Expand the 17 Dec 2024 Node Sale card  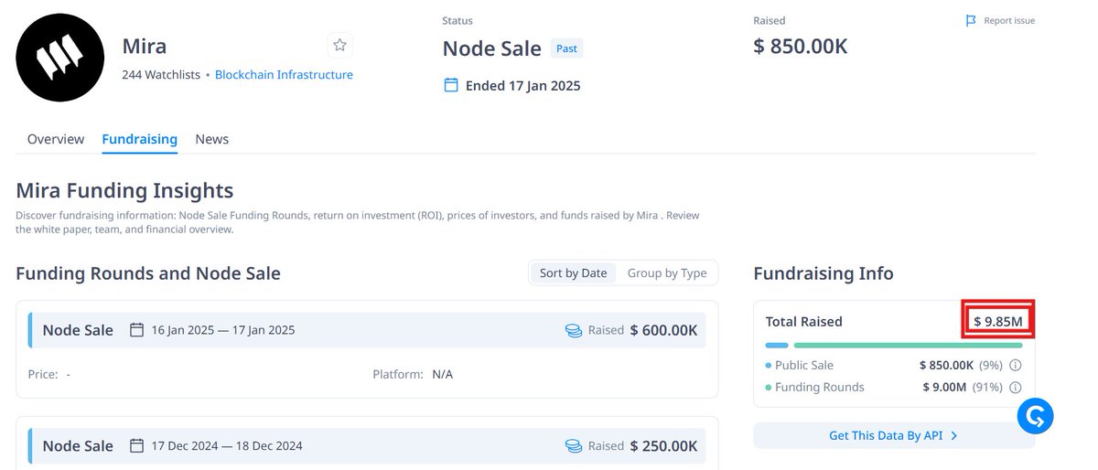[x=367, y=444]
